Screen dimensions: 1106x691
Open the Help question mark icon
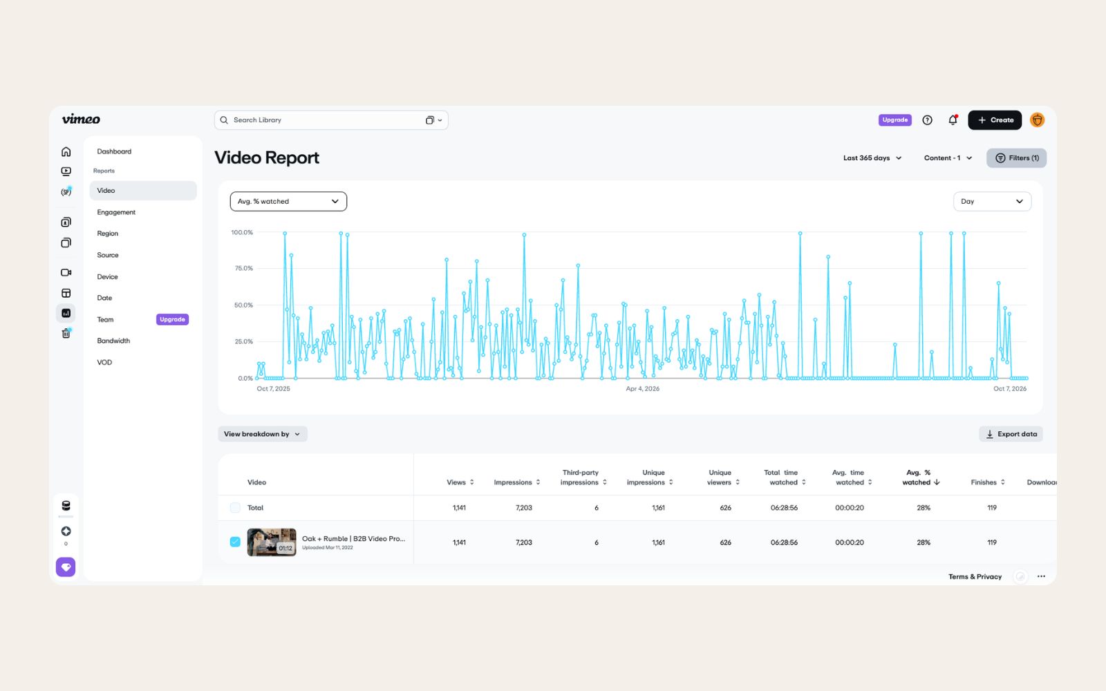[928, 120]
